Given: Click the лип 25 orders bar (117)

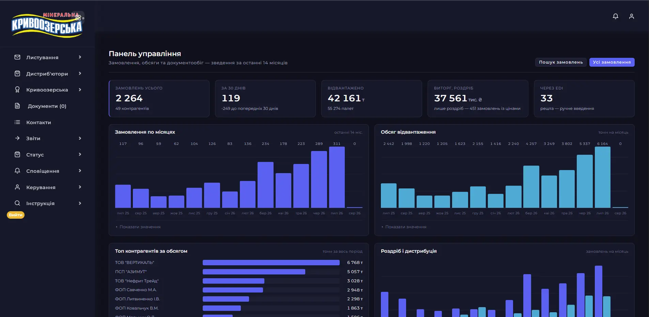Looking at the screenshot, I should 123,196.
